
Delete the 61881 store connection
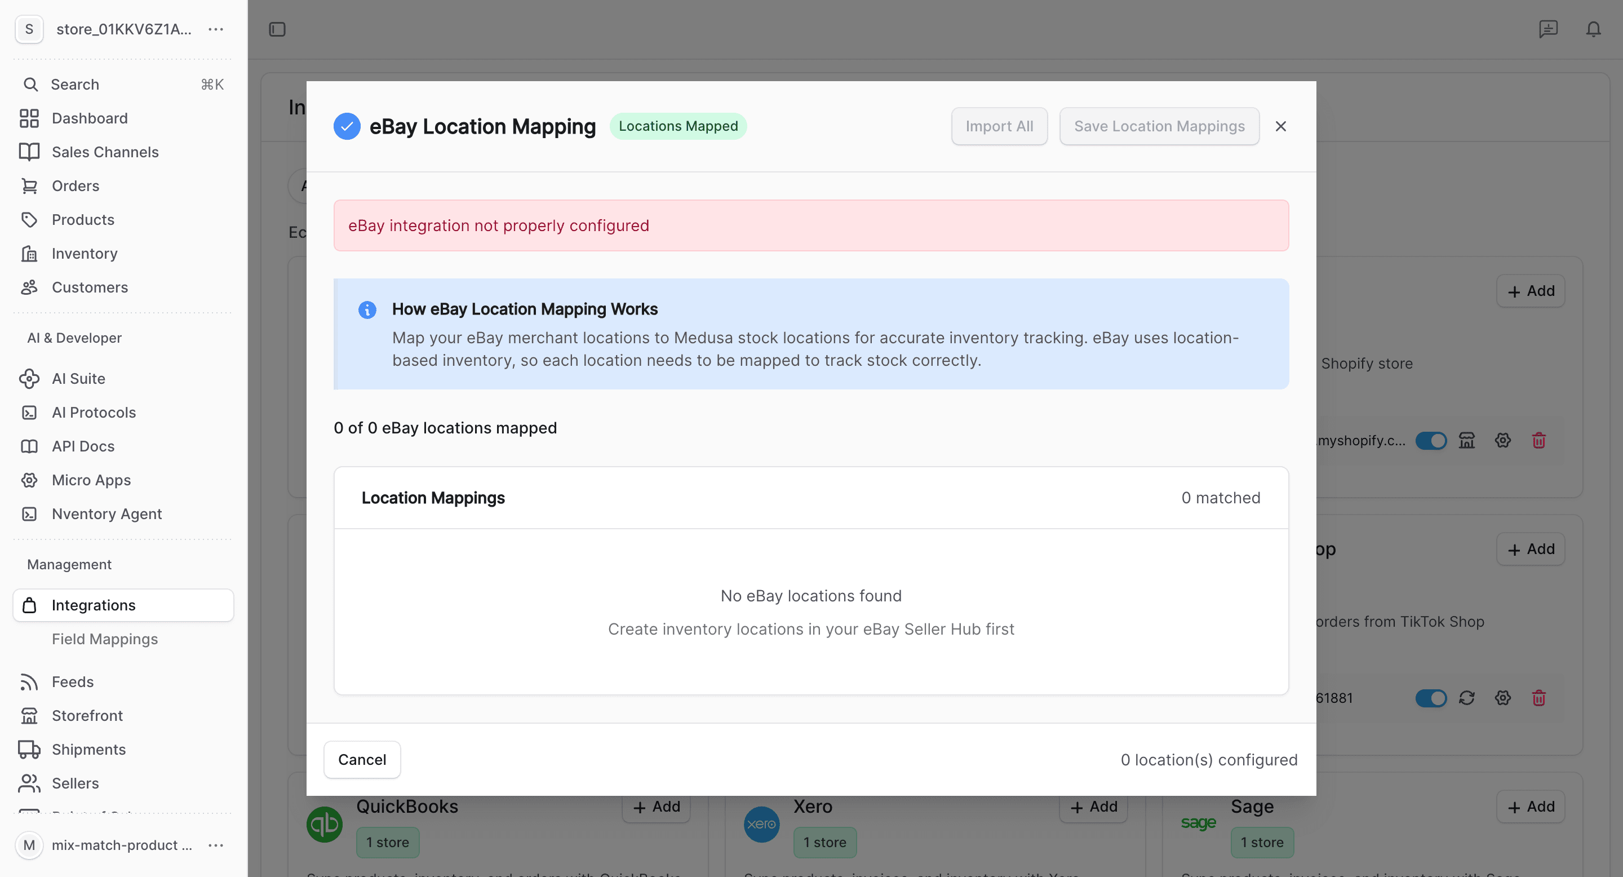click(1538, 698)
